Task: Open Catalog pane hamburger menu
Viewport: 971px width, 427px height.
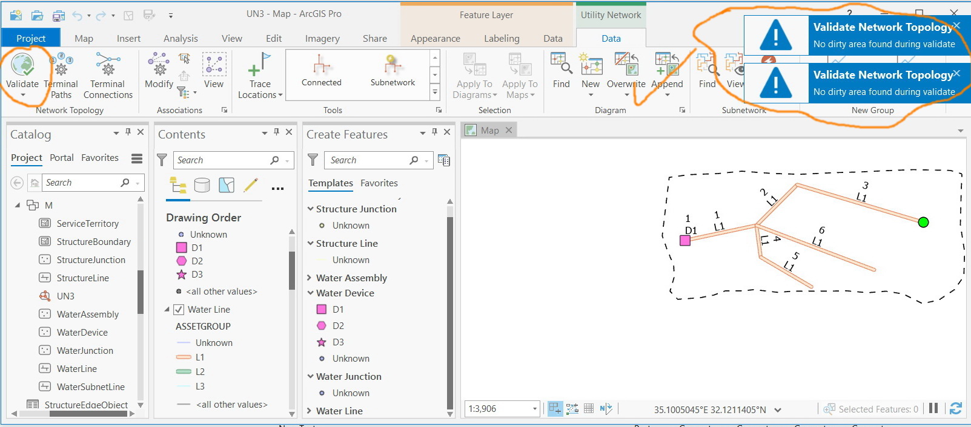Action: coord(137,158)
